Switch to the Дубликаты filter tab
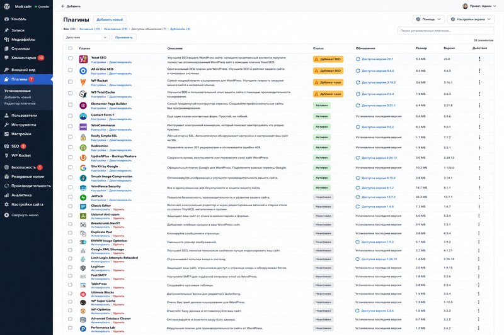This screenshot has width=504, height=335. point(180,29)
